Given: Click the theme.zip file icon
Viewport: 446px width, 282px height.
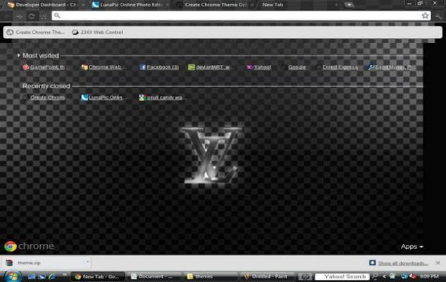Looking at the screenshot, I should [x=9, y=263].
